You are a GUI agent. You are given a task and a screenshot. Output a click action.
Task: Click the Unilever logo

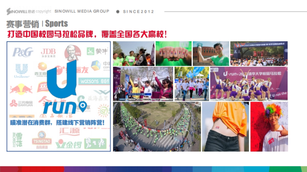coord(22,71)
